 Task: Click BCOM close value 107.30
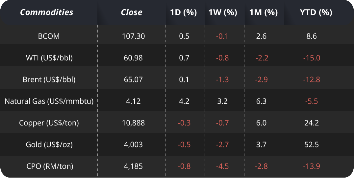133,36
